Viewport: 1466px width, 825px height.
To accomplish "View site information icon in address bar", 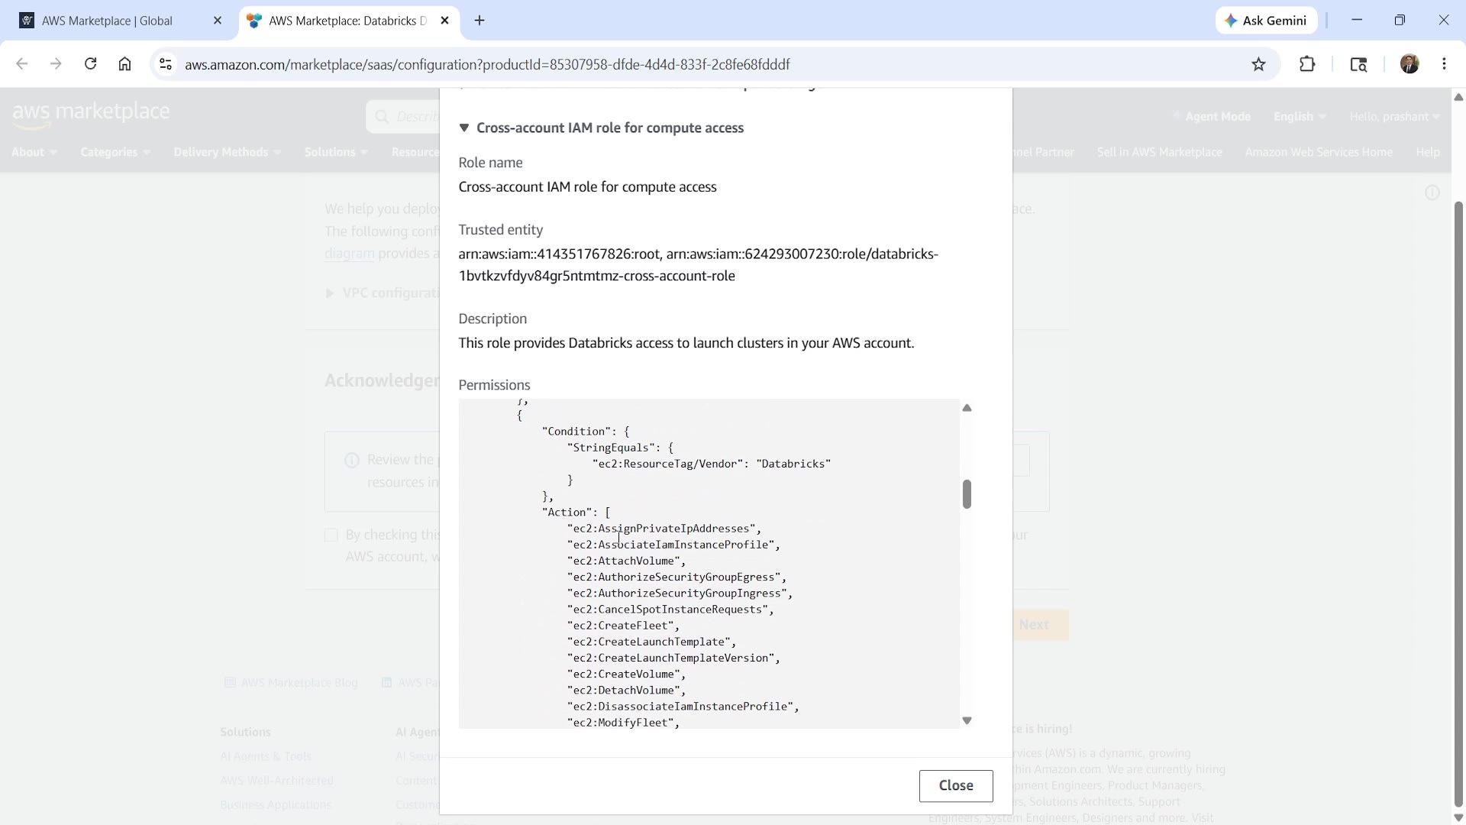I will (x=165, y=64).
